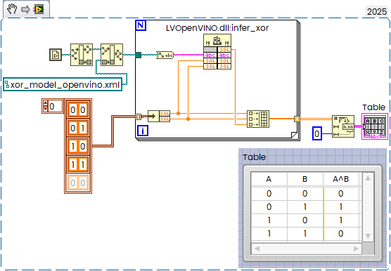Click the A column header in Table
This screenshot has height=271, width=391.
(x=269, y=179)
